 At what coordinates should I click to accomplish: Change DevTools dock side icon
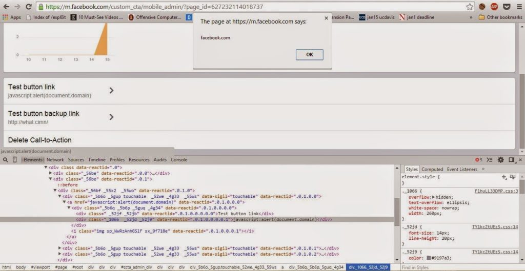511,160
